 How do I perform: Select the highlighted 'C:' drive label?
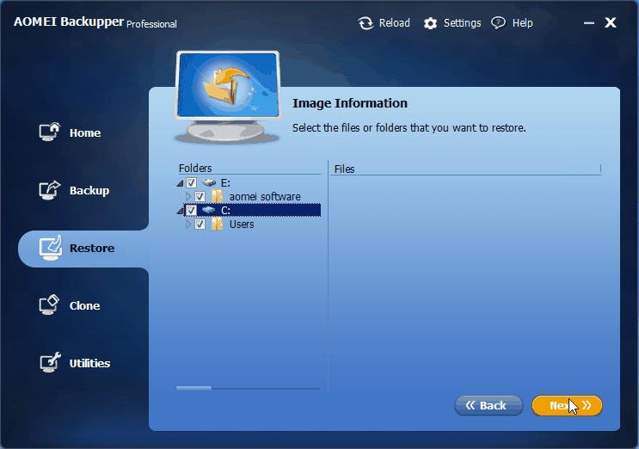point(226,210)
